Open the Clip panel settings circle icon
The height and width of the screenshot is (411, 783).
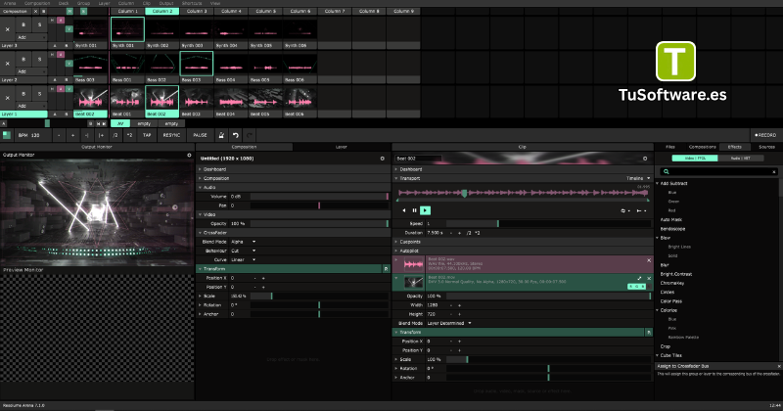645,159
